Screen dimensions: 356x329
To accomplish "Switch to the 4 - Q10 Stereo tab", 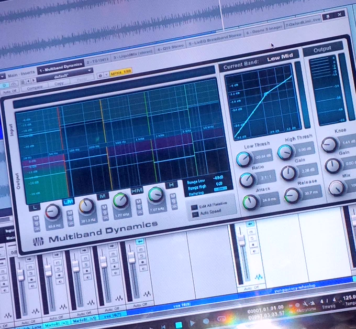I will (x=171, y=48).
